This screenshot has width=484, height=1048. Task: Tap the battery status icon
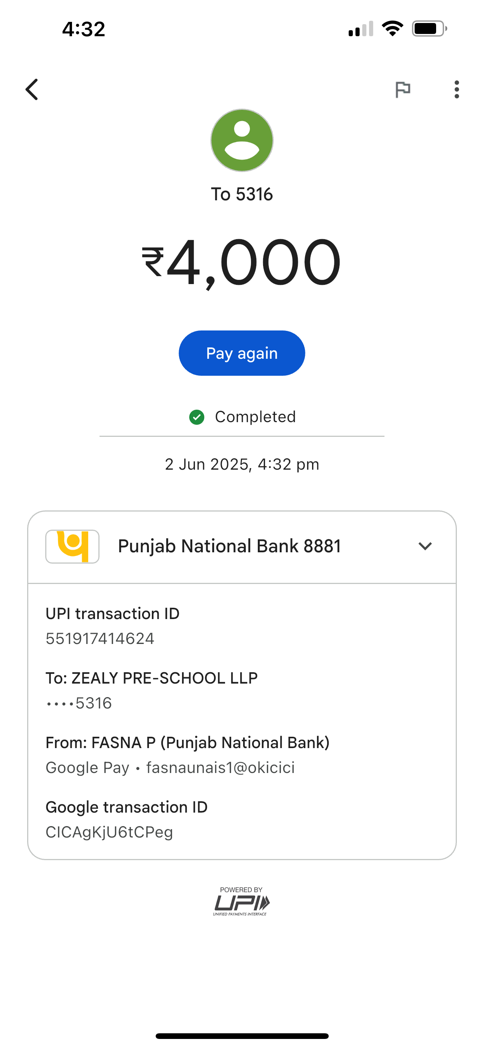pos(429,28)
